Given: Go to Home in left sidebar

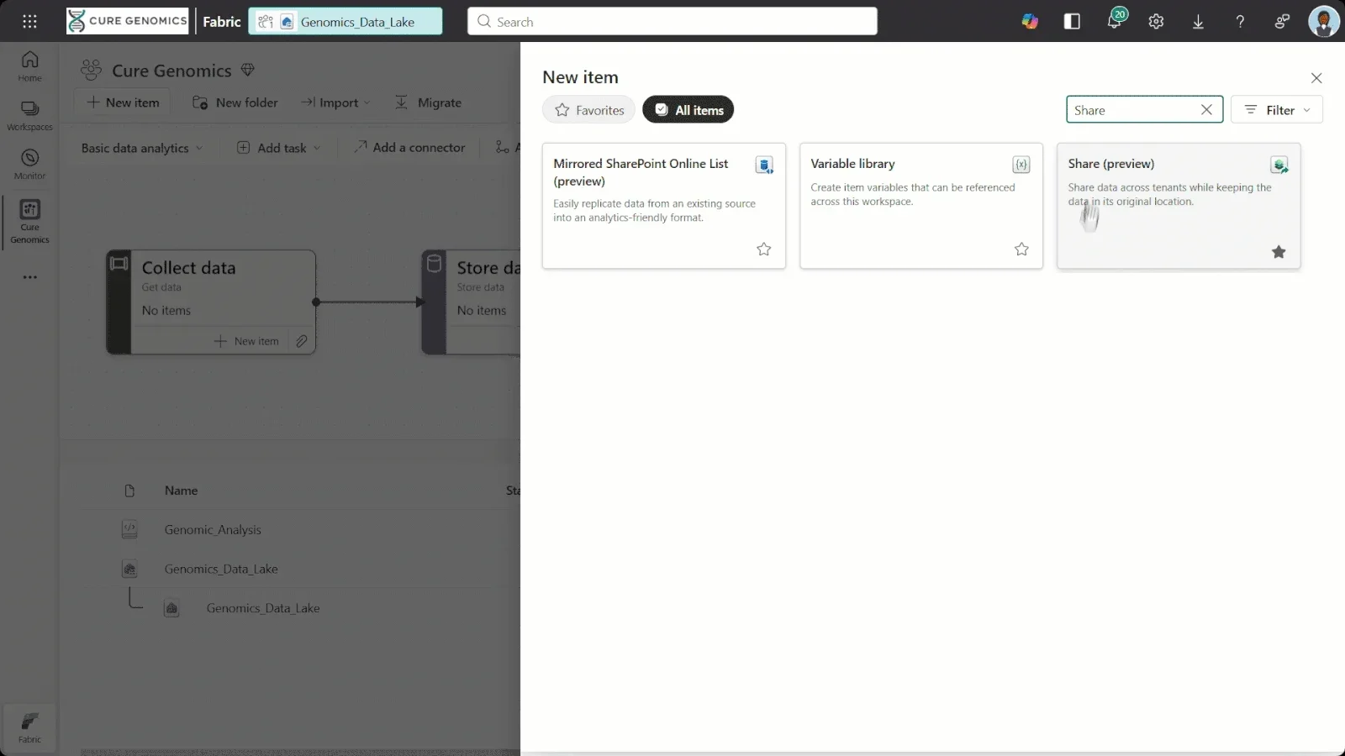Looking at the screenshot, I should click(29, 66).
